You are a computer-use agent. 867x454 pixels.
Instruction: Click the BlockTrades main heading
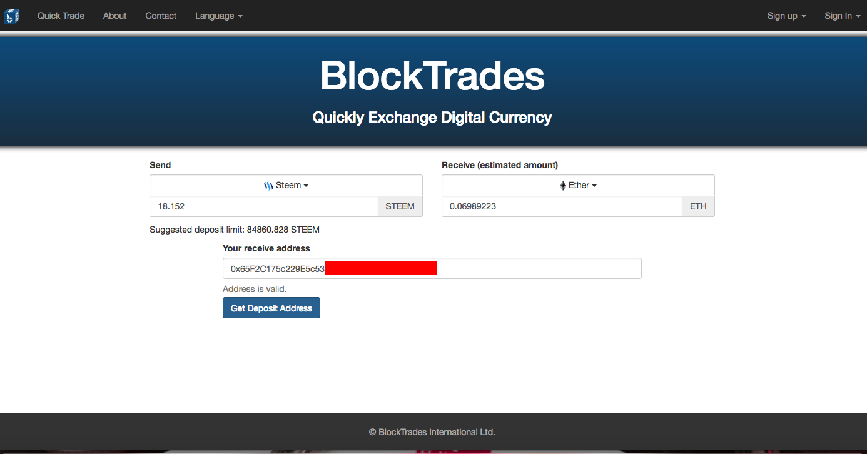tap(432, 76)
